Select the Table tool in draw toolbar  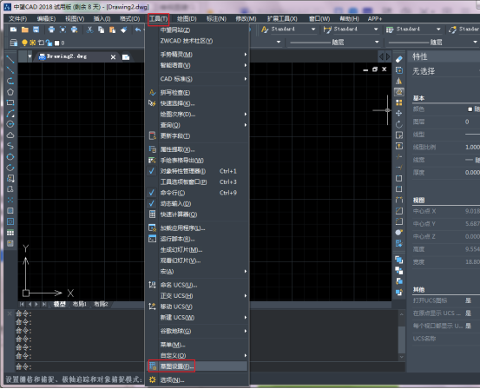[10, 233]
